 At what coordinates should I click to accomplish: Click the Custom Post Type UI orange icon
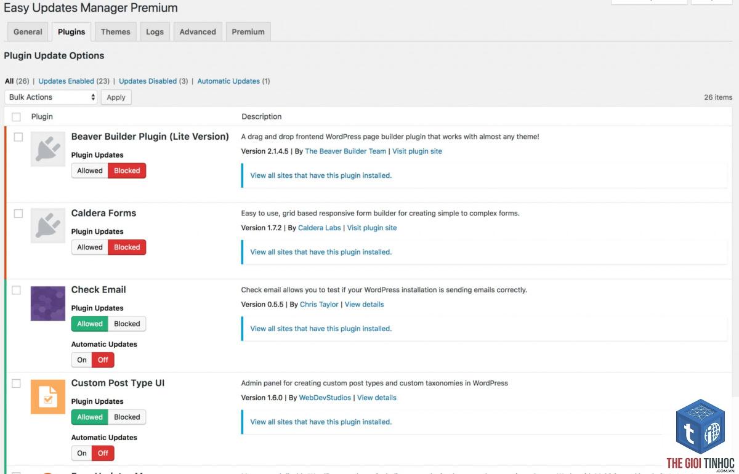48,397
